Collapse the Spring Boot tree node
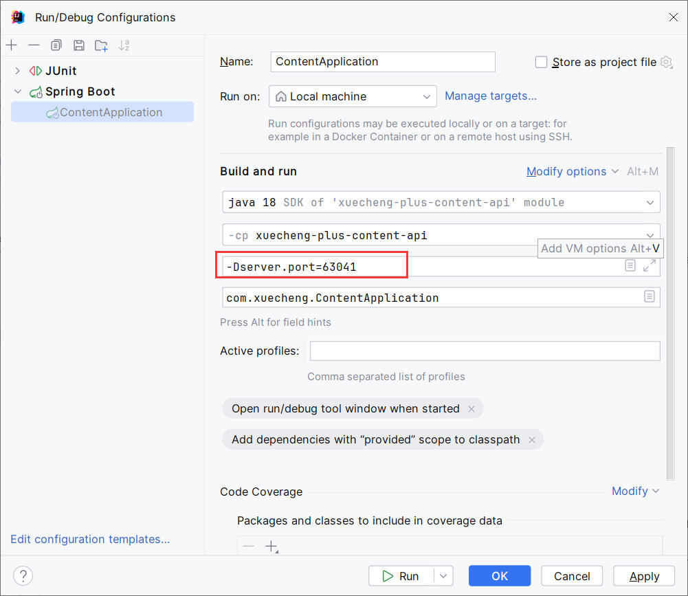The width and height of the screenshot is (688, 596). pyautogui.click(x=18, y=91)
